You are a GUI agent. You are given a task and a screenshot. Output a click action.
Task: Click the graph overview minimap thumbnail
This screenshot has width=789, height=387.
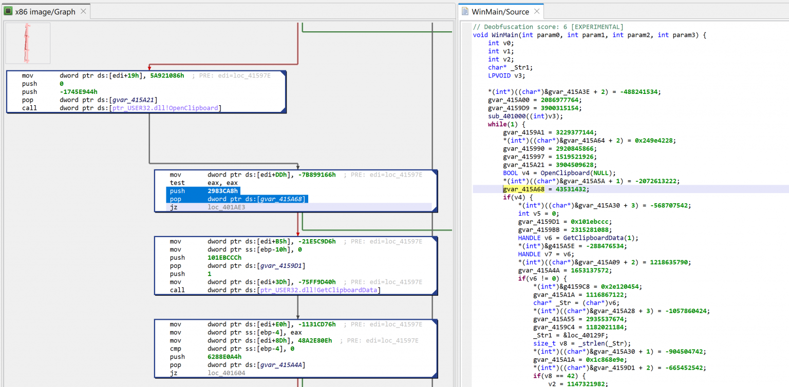pyautogui.click(x=27, y=44)
